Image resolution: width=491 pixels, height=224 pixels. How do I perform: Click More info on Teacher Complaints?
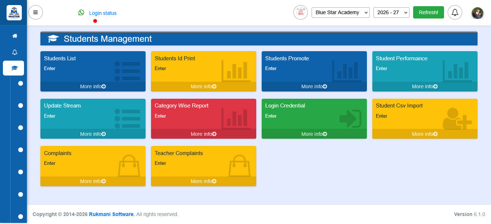[x=203, y=181]
